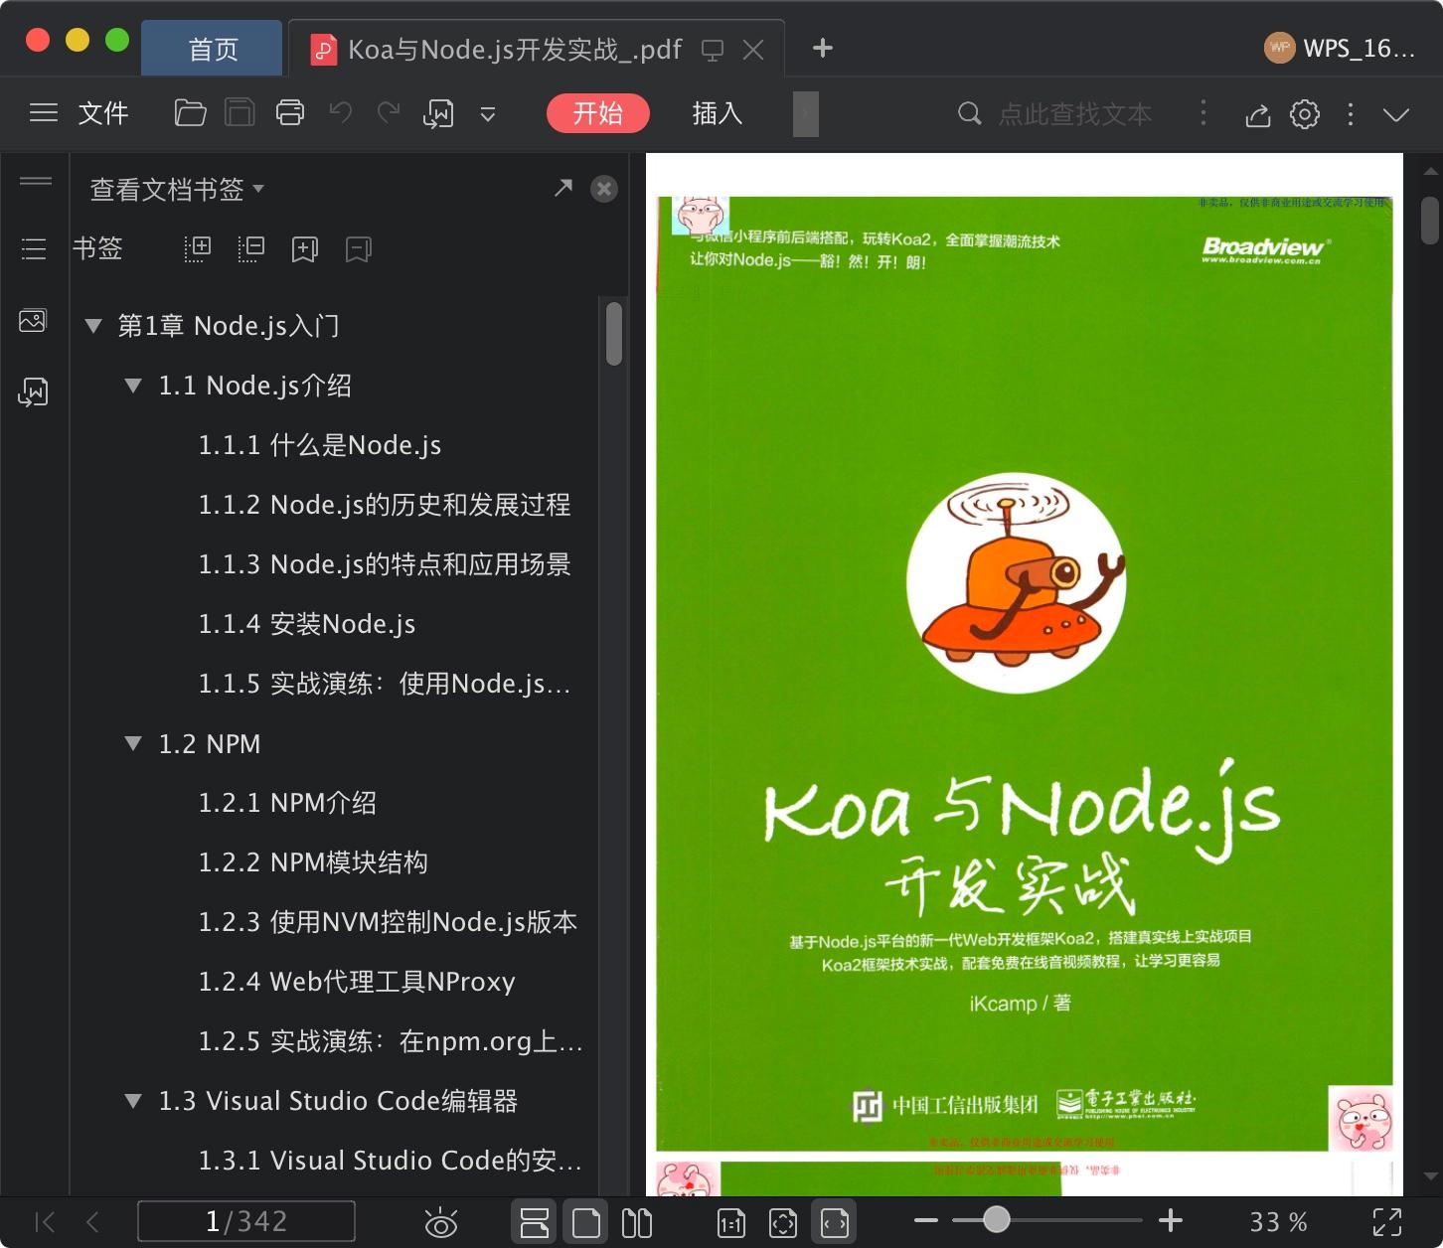1443x1248 pixels.
Task: Go to bookmark 1.2.1 NPM介绍
Action: [x=287, y=803]
